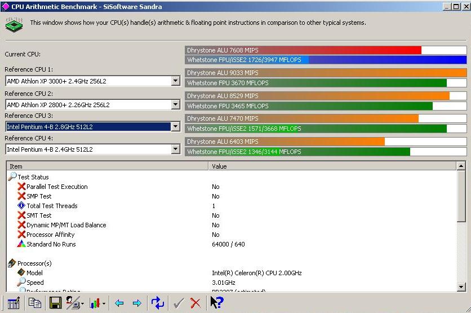The image size is (471, 313).
Task: Click the green CPU chip icon
Action: pos(14,24)
